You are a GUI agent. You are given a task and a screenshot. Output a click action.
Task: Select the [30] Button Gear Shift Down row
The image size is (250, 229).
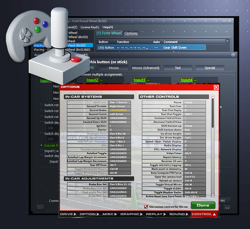click(151, 47)
